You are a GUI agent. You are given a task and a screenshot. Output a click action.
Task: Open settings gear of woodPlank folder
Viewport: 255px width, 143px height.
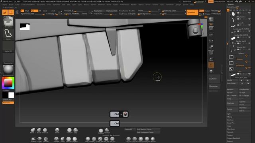[x=246, y=62]
